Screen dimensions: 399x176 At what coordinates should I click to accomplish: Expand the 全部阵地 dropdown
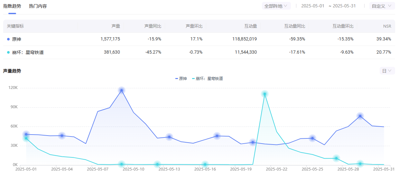pos(276,6)
